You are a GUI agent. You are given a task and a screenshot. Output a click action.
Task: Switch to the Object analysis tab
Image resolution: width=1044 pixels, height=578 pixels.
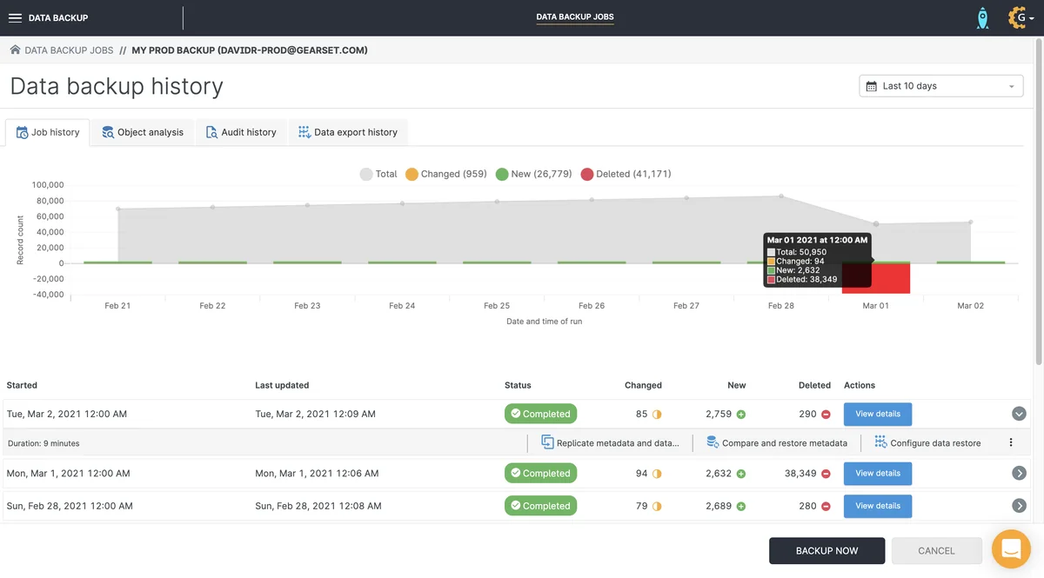pyautogui.click(x=143, y=132)
